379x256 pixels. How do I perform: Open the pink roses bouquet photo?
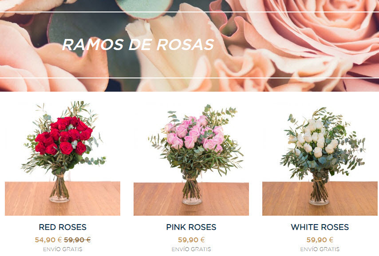[191, 158]
